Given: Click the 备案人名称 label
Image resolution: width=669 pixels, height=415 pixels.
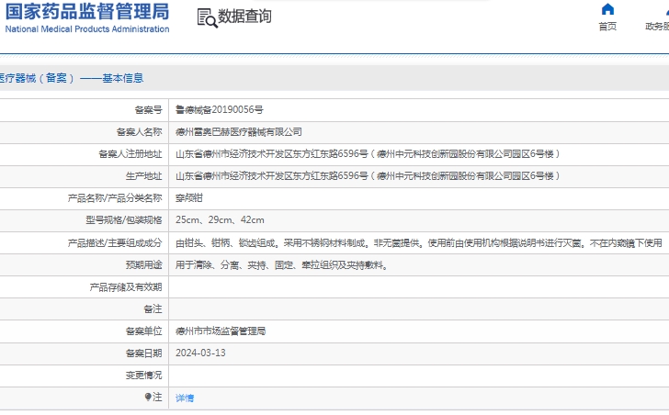Looking at the screenshot, I should click(139, 131).
